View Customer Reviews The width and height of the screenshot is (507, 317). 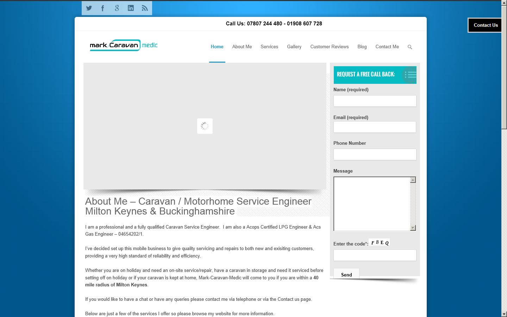pyautogui.click(x=329, y=46)
